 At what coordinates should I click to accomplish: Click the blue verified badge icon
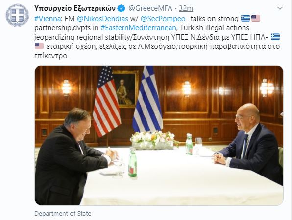122,8
